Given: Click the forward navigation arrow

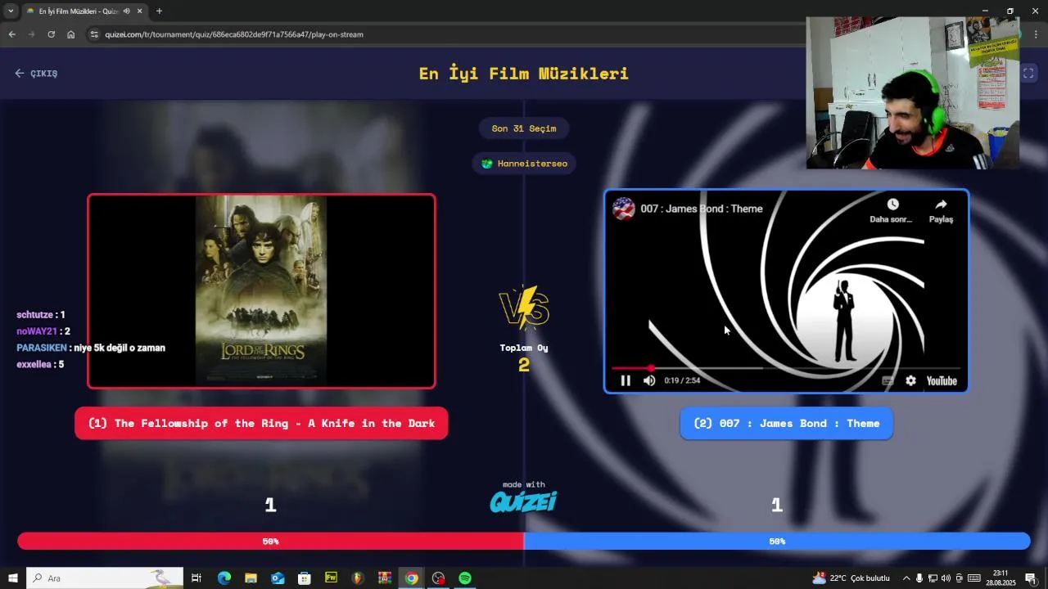Looking at the screenshot, I should point(31,34).
